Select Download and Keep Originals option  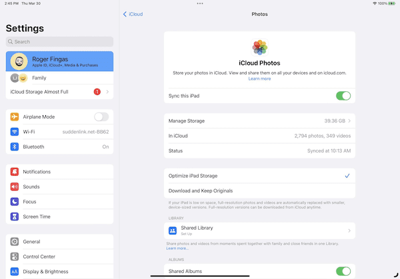tap(260, 191)
